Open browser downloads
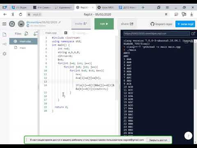Image resolution: width=197 pixels, height=148 pixels. click(x=192, y=14)
